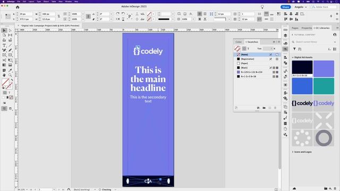Open the scale X percentage dropdown
Viewport: 340px width, 191px height.
click(x=83, y=14)
